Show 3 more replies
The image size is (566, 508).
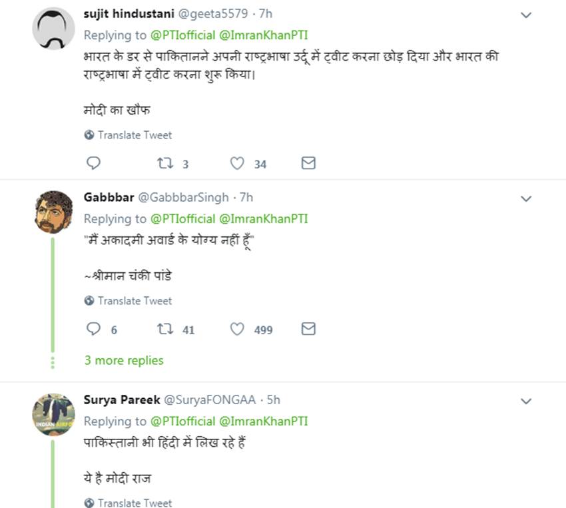(124, 360)
